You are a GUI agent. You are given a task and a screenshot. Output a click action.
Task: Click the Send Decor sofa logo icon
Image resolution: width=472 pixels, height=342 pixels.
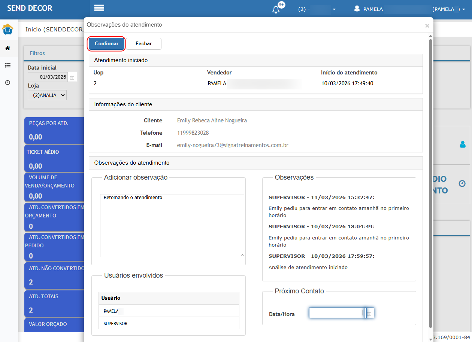7,29
